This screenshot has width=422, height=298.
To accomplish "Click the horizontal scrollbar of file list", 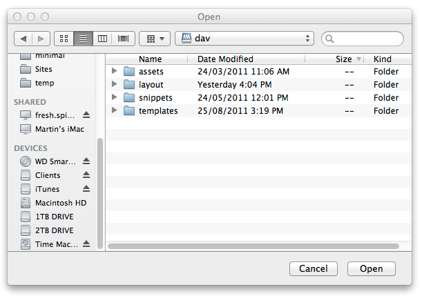I will [x=253, y=246].
